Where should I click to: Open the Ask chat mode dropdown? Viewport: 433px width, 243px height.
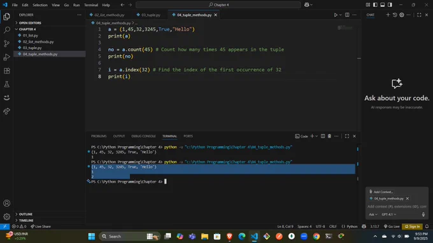(x=373, y=214)
